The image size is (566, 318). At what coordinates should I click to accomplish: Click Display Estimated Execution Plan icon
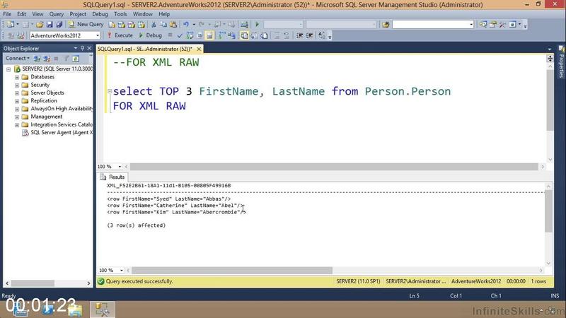pos(190,35)
